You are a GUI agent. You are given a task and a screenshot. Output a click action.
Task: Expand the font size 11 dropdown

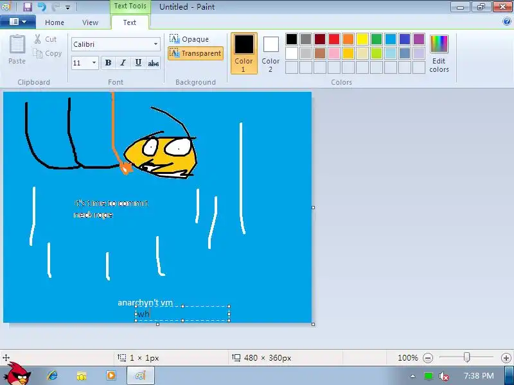(94, 62)
